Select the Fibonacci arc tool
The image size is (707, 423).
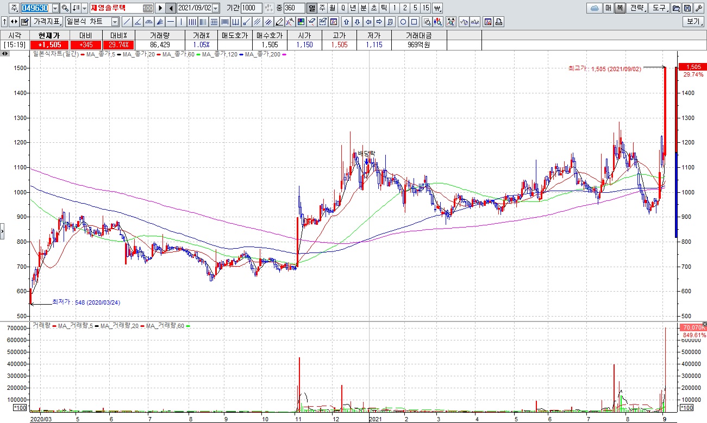[x=149, y=22]
